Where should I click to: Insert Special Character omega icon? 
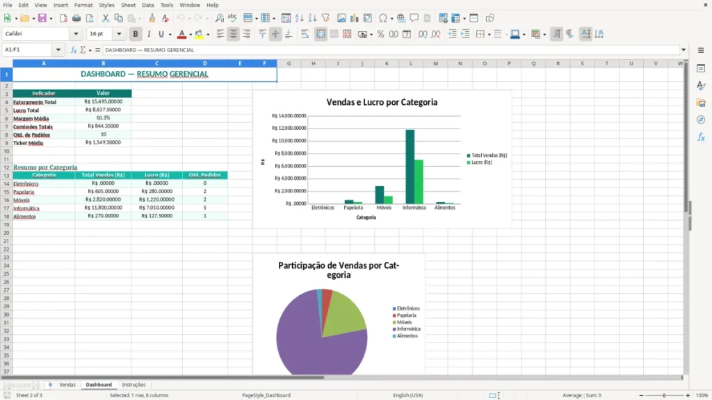pyautogui.click(x=383, y=18)
